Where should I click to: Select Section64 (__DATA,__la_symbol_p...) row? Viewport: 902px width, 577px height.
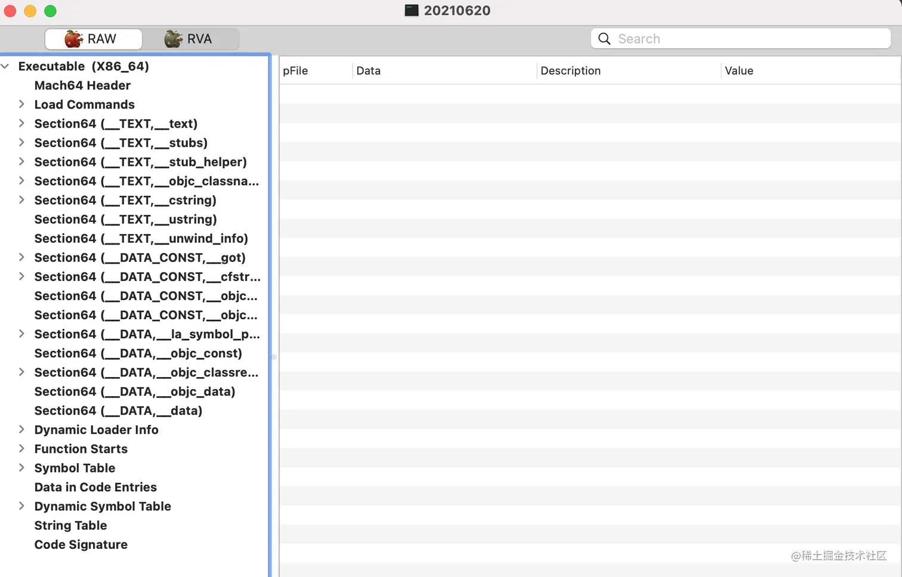pyautogui.click(x=147, y=334)
